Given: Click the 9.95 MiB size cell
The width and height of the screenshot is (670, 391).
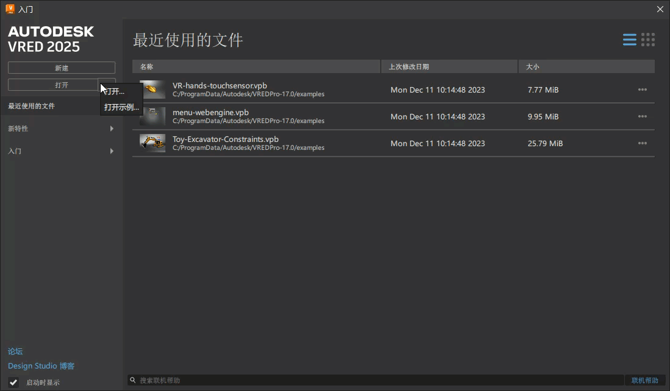Looking at the screenshot, I should pos(543,117).
